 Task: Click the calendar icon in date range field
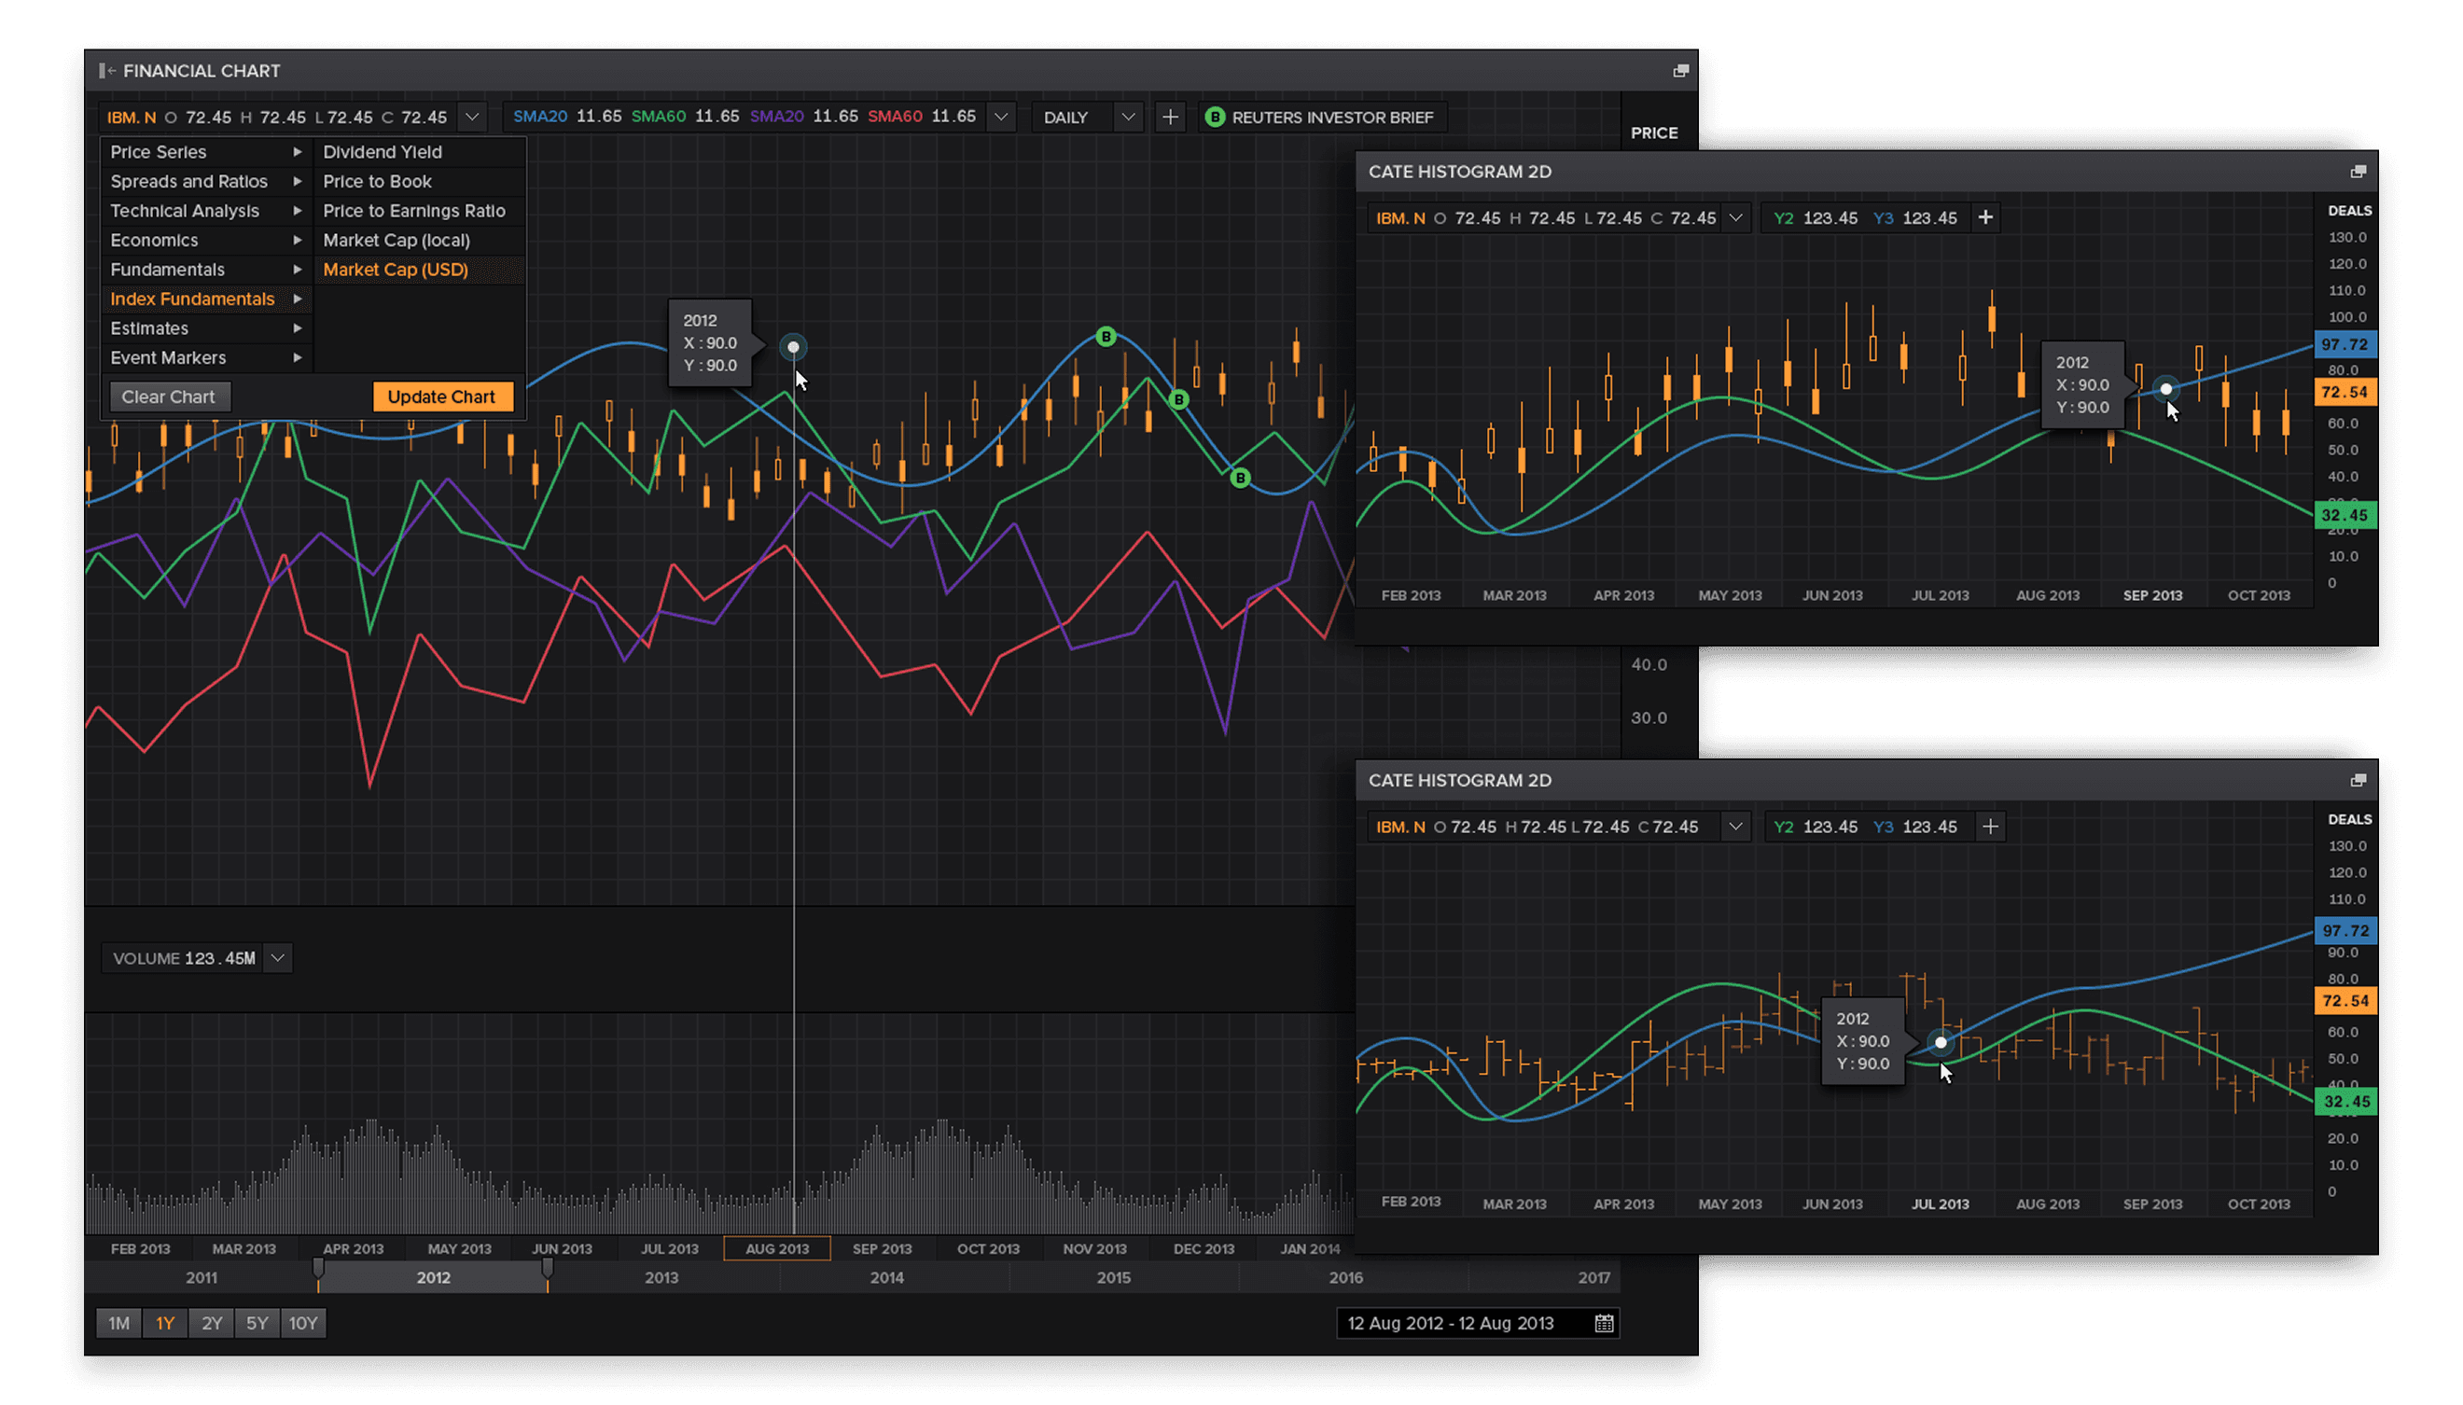click(x=1603, y=1323)
